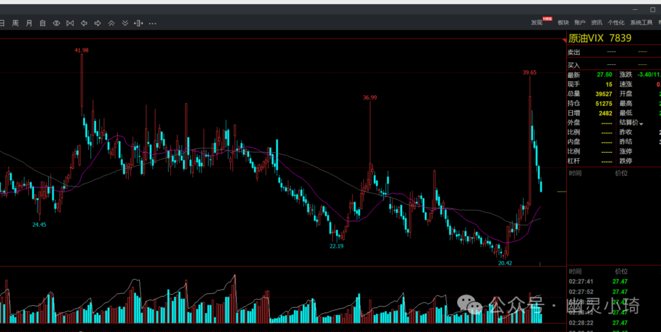Select the custom (自) period option

click(43, 23)
